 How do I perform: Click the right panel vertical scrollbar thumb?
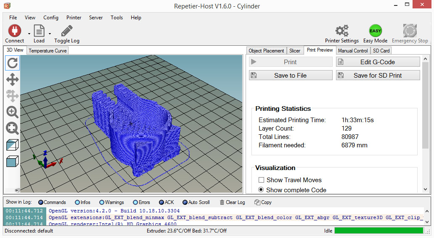coord(426,106)
